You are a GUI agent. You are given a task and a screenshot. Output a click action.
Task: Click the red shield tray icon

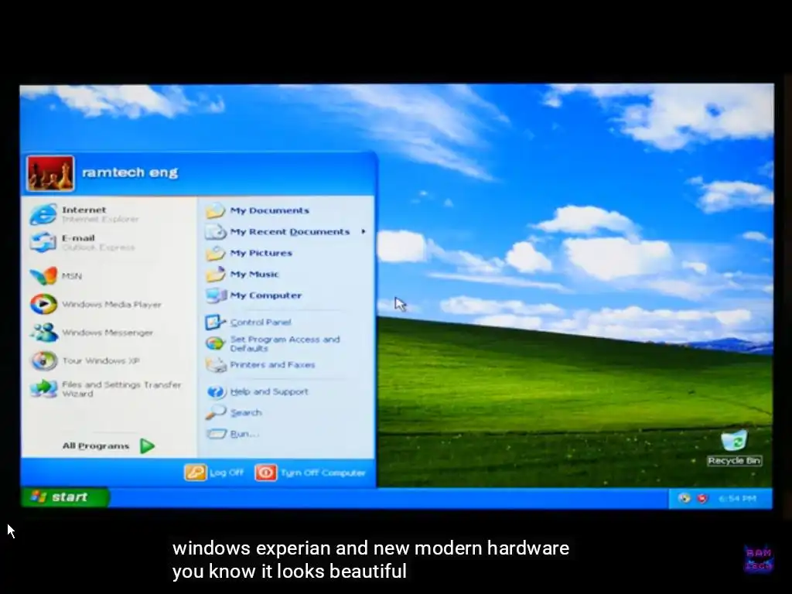click(x=702, y=499)
